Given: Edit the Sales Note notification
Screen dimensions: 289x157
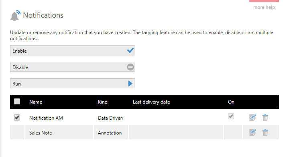Looking at the screenshot, I should pyautogui.click(x=252, y=133).
